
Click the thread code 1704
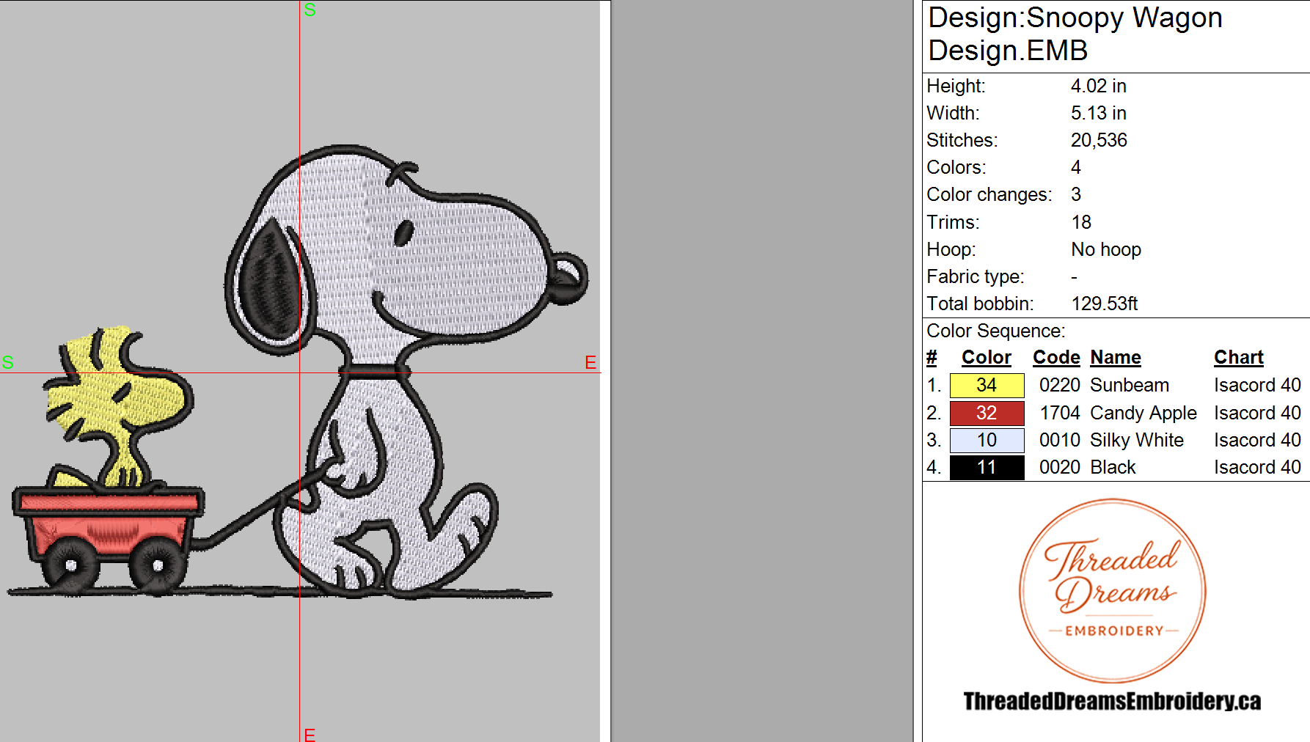click(1060, 413)
